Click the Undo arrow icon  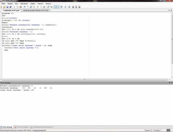pos(25,7)
